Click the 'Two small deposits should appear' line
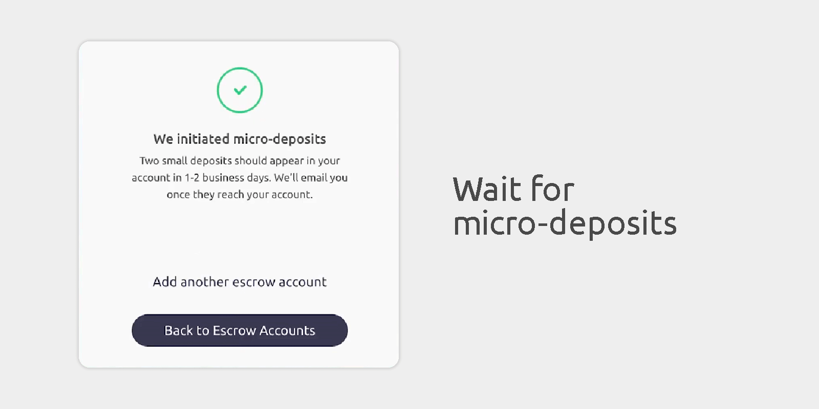 coord(240,161)
